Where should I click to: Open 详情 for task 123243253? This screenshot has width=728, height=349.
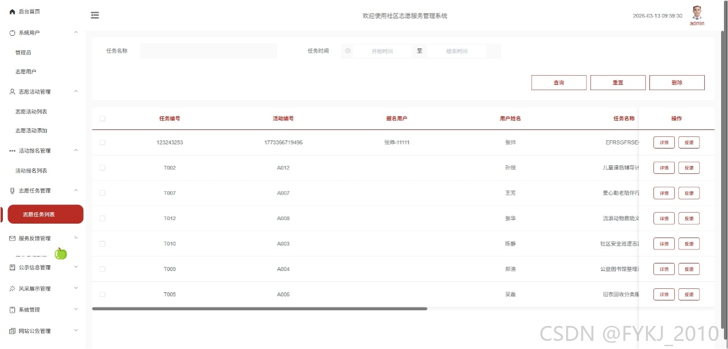point(664,142)
